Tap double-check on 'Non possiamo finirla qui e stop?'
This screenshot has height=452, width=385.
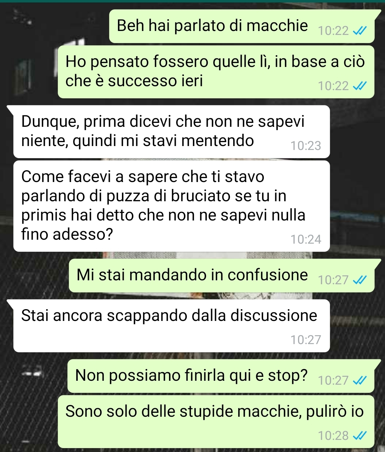pos(359,381)
